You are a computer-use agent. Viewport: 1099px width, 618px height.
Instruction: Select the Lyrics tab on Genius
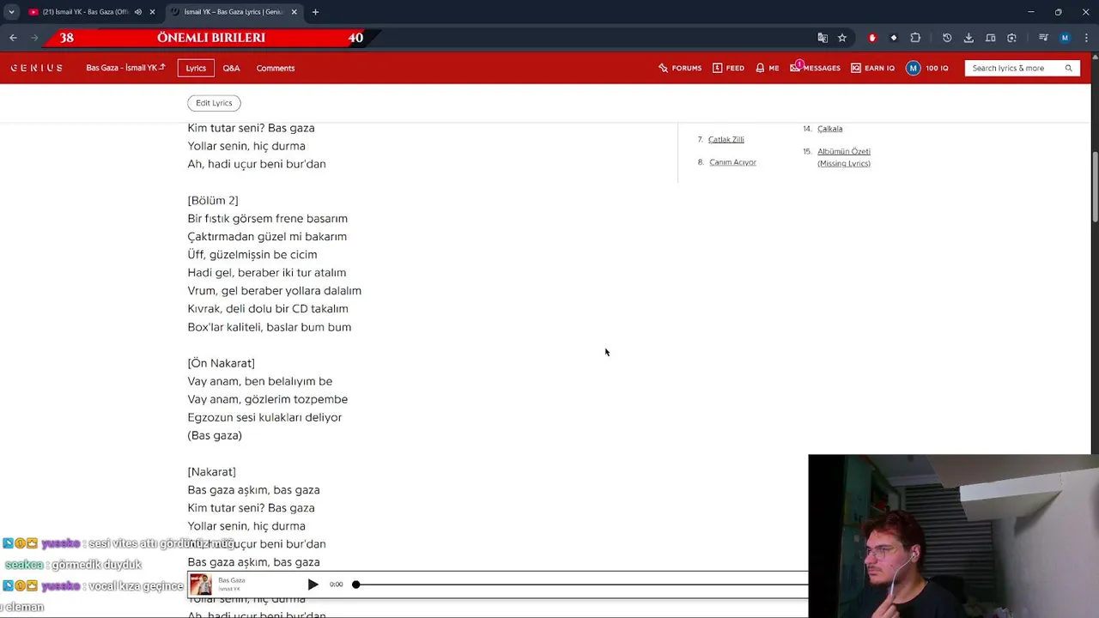[x=196, y=68]
